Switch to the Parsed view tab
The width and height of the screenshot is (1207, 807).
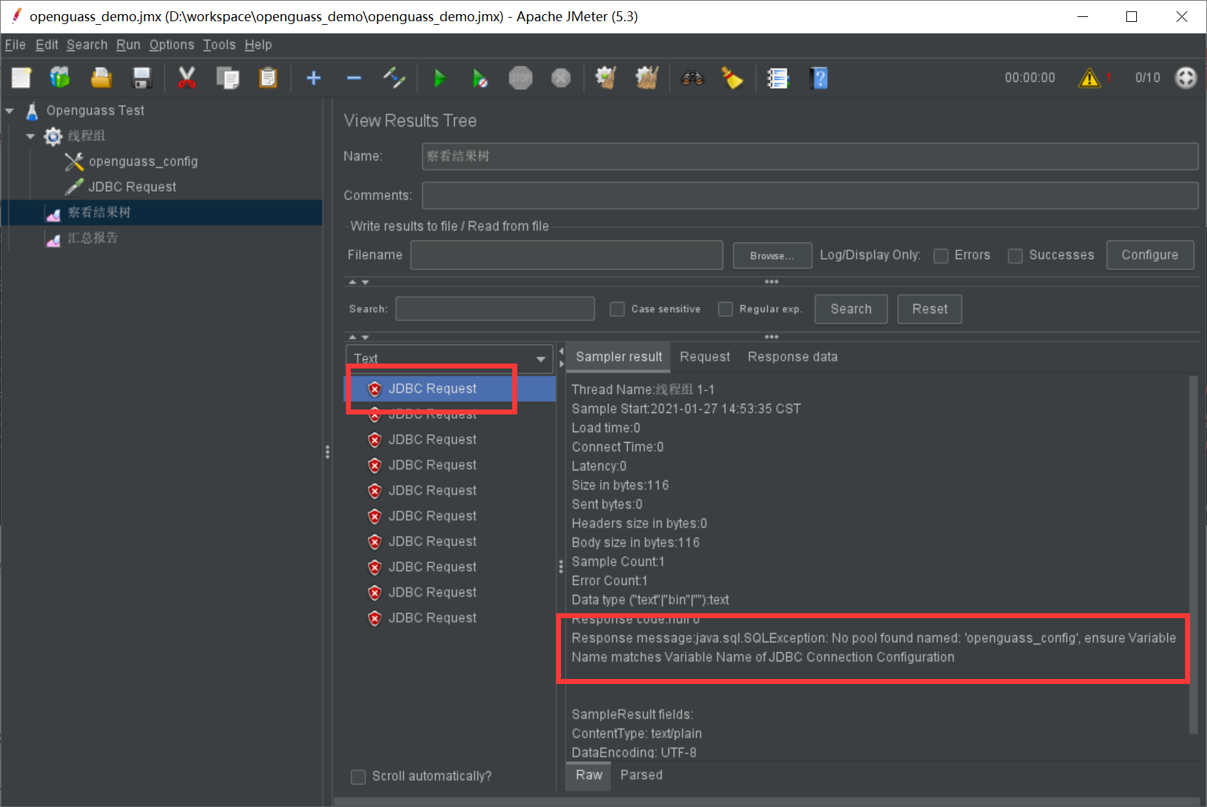pos(641,775)
